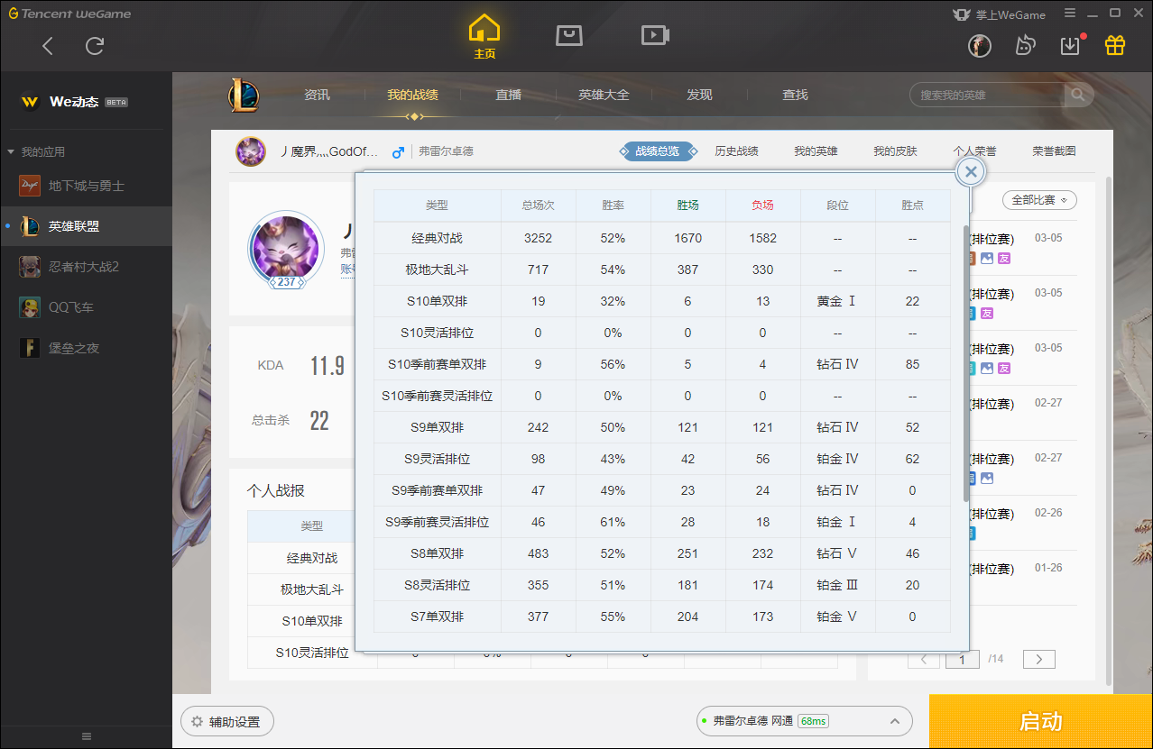The height and width of the screenshot is (749, 1153).
Task: Click the League of Legends logo icon
Action: pyautogui.click(x=243, y=94)
